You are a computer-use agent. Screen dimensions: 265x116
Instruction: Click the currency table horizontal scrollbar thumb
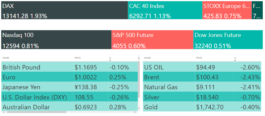point(36,112)
